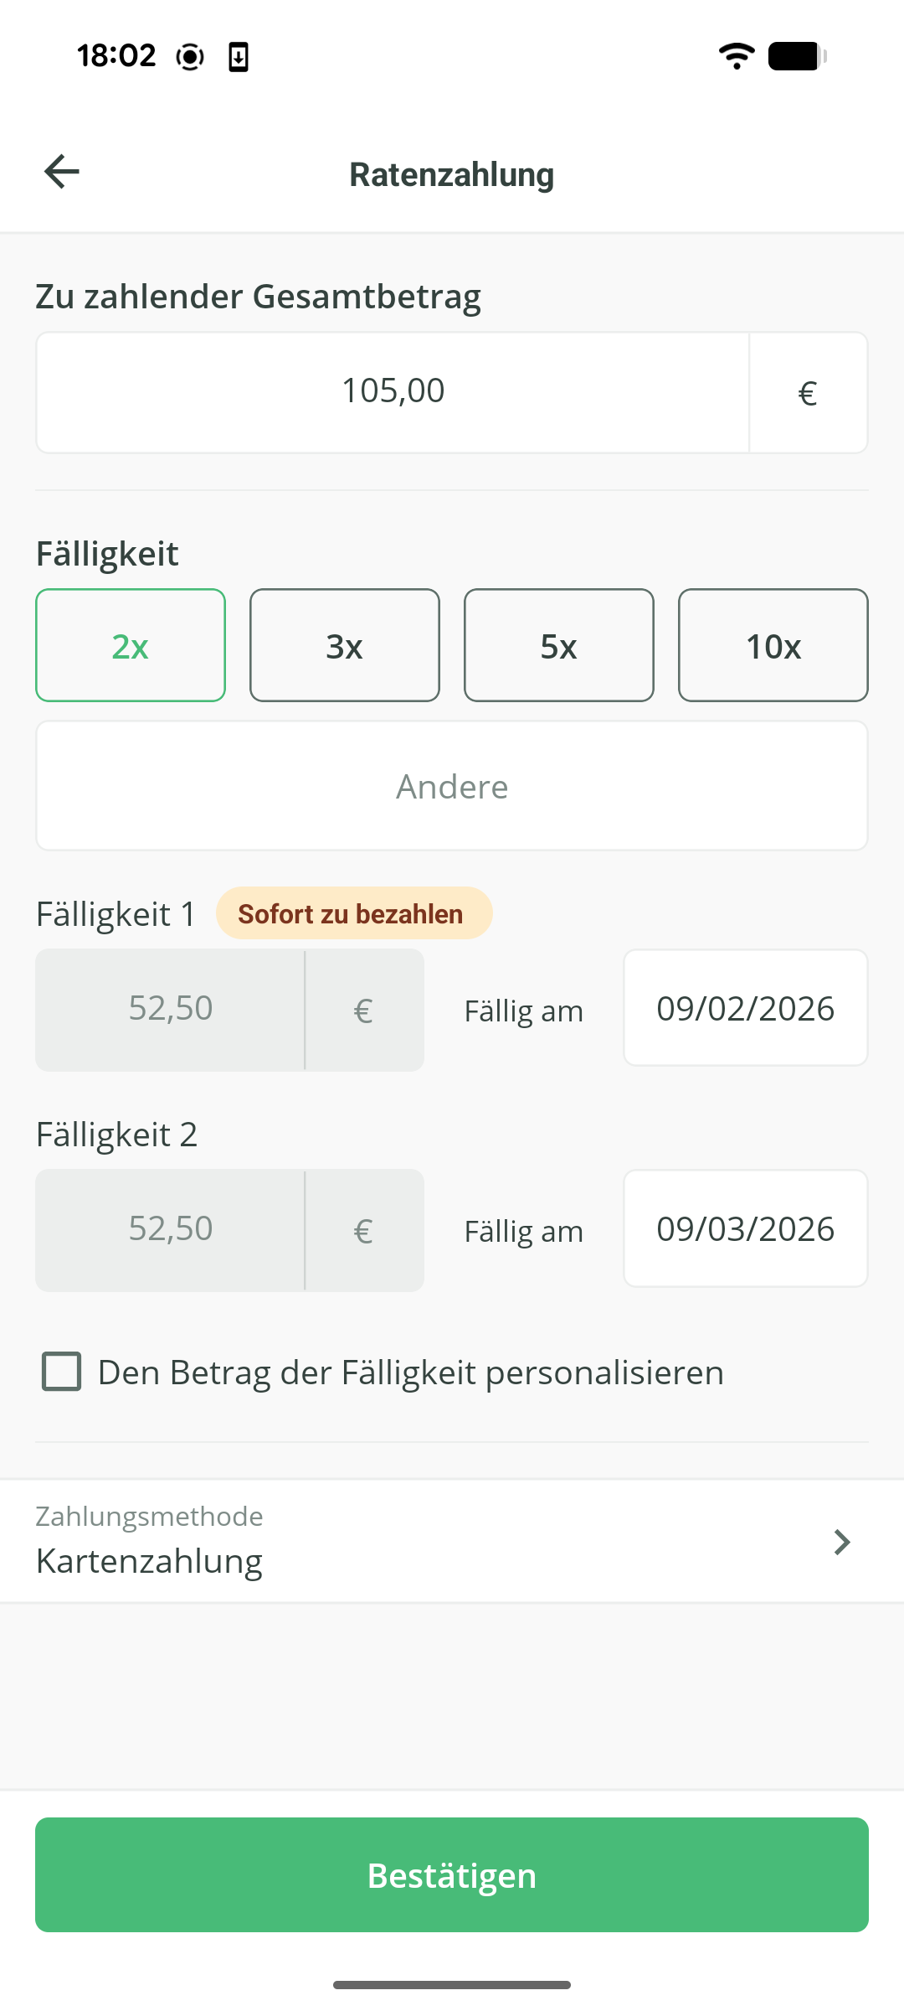Tap the euro symbol in Fälligkeit 2
Viewport: 904px width, 2011px height.
point(363,1231)
